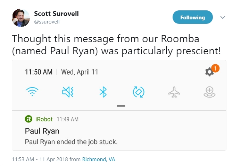Open Scott Surovell's profile photo
Screen dimensions: 233x166
[21, 18]
